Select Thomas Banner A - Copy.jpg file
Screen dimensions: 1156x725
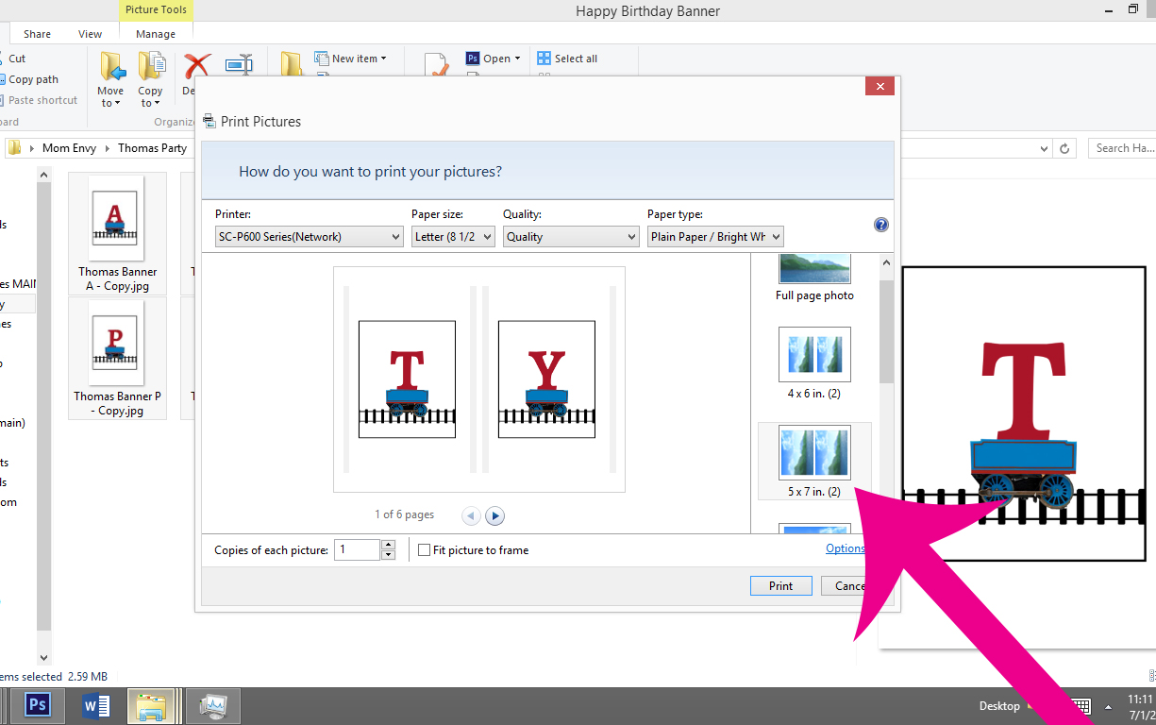118,233
